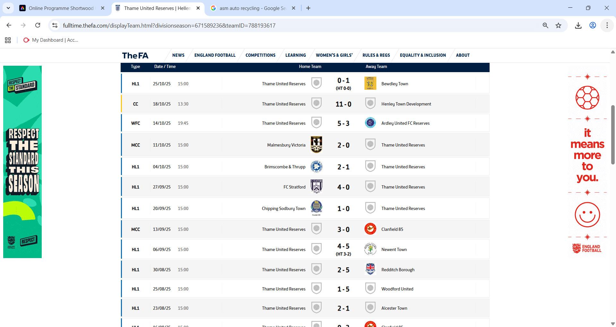616x327 pixels.
Task: Bookmark this page with the star icon
Action: pyautogui.click(x=559, y=25)
